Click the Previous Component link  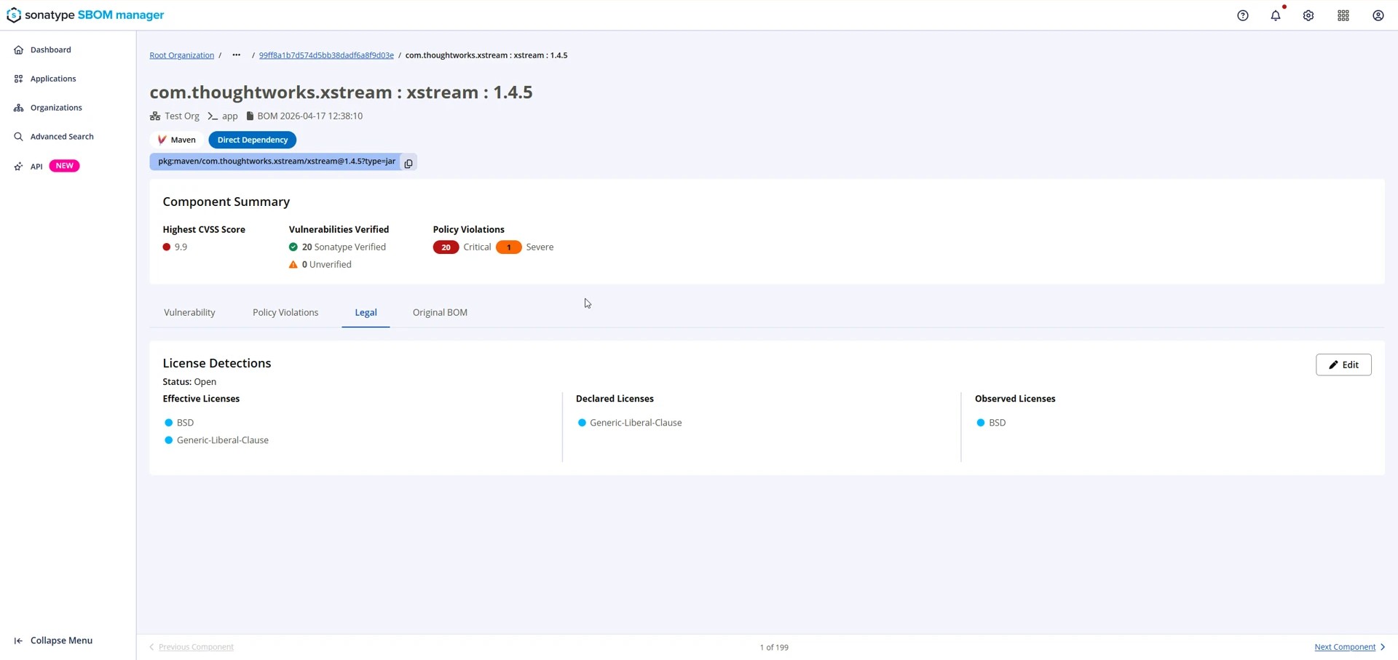[x=196, y=647]
